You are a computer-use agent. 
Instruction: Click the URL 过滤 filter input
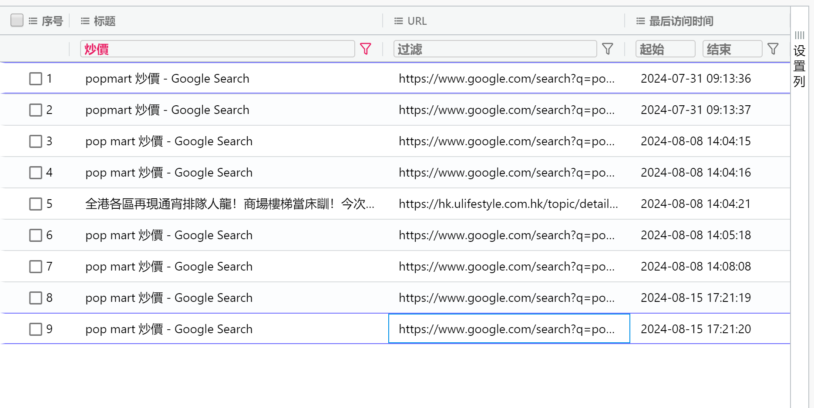(495, 49)
